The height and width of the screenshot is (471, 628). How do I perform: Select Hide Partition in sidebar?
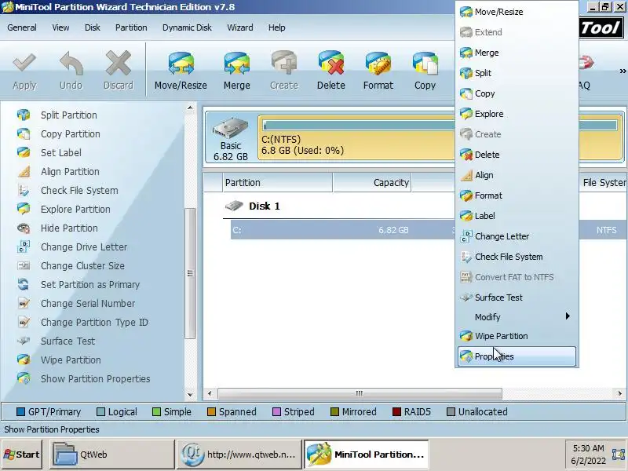tap(69, 228)
